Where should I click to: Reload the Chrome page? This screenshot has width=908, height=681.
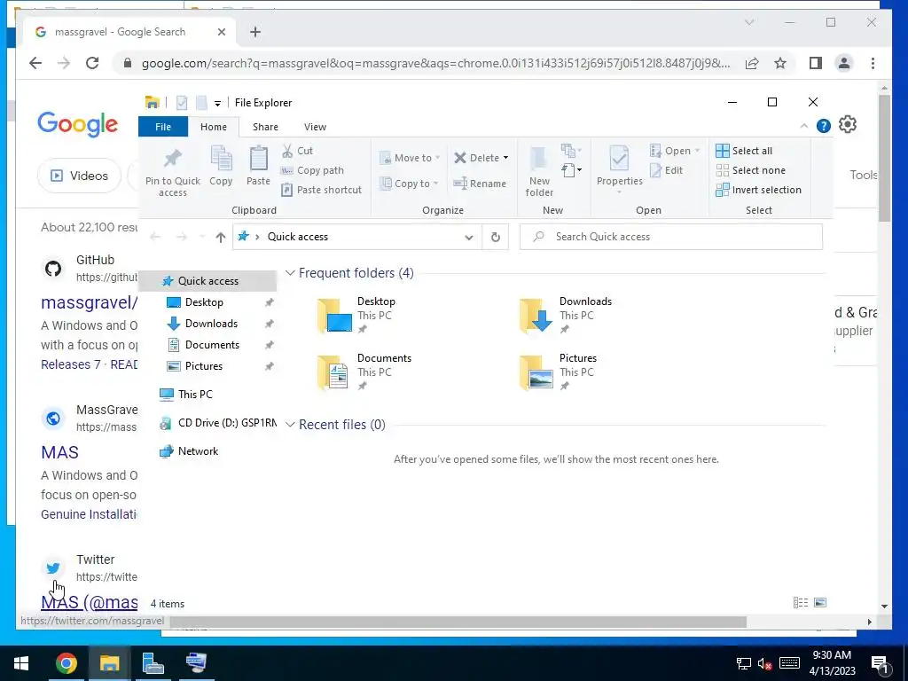pyautogui.click(x=92, y=63)
